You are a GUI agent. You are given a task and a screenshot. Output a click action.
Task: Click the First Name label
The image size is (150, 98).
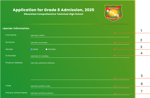11,35
